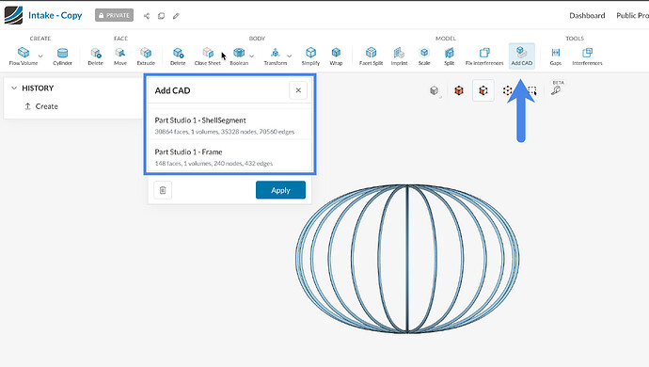Open the render mode cube dropdown
Image resolution: width=649 pixels, height=367 pixels.
(435, 90)
